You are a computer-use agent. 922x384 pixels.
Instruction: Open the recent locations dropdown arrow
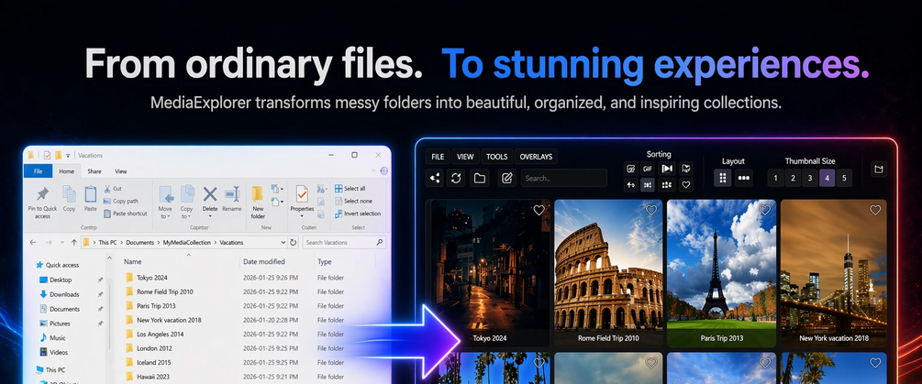[63, 243]
